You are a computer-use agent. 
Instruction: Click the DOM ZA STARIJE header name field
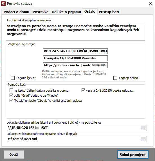pos(75,51)
